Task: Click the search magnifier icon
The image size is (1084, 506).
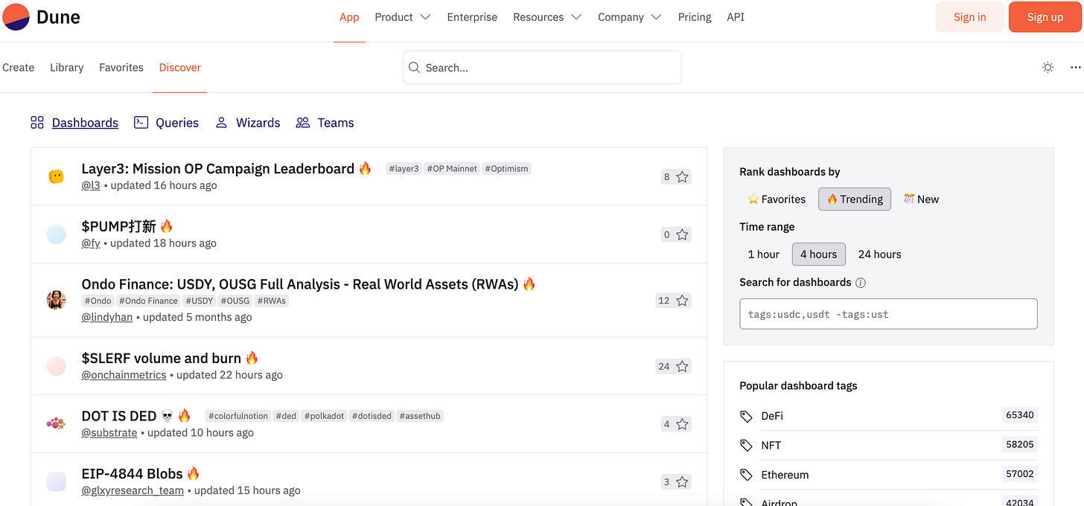Action: click(x=415, y=68)
